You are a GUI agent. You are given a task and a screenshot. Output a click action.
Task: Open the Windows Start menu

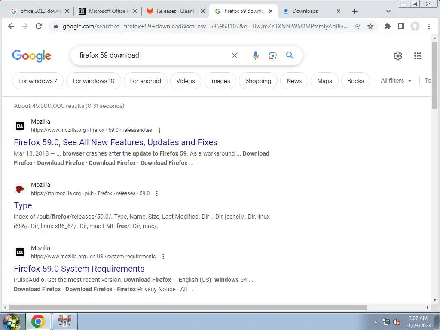coord(11,322)
